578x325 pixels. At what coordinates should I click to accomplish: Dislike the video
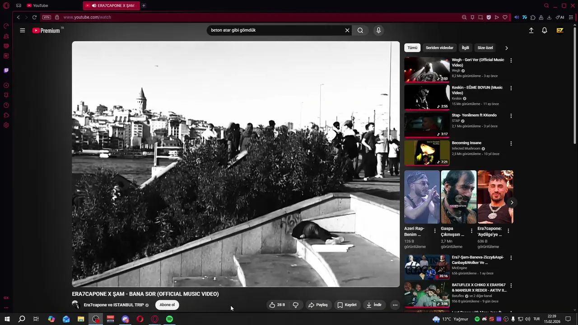tap(296, 305)
